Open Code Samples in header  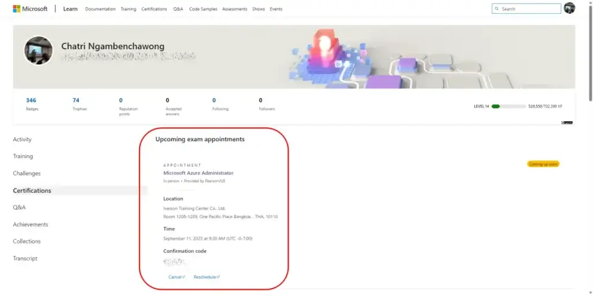(x=203, y=9)
